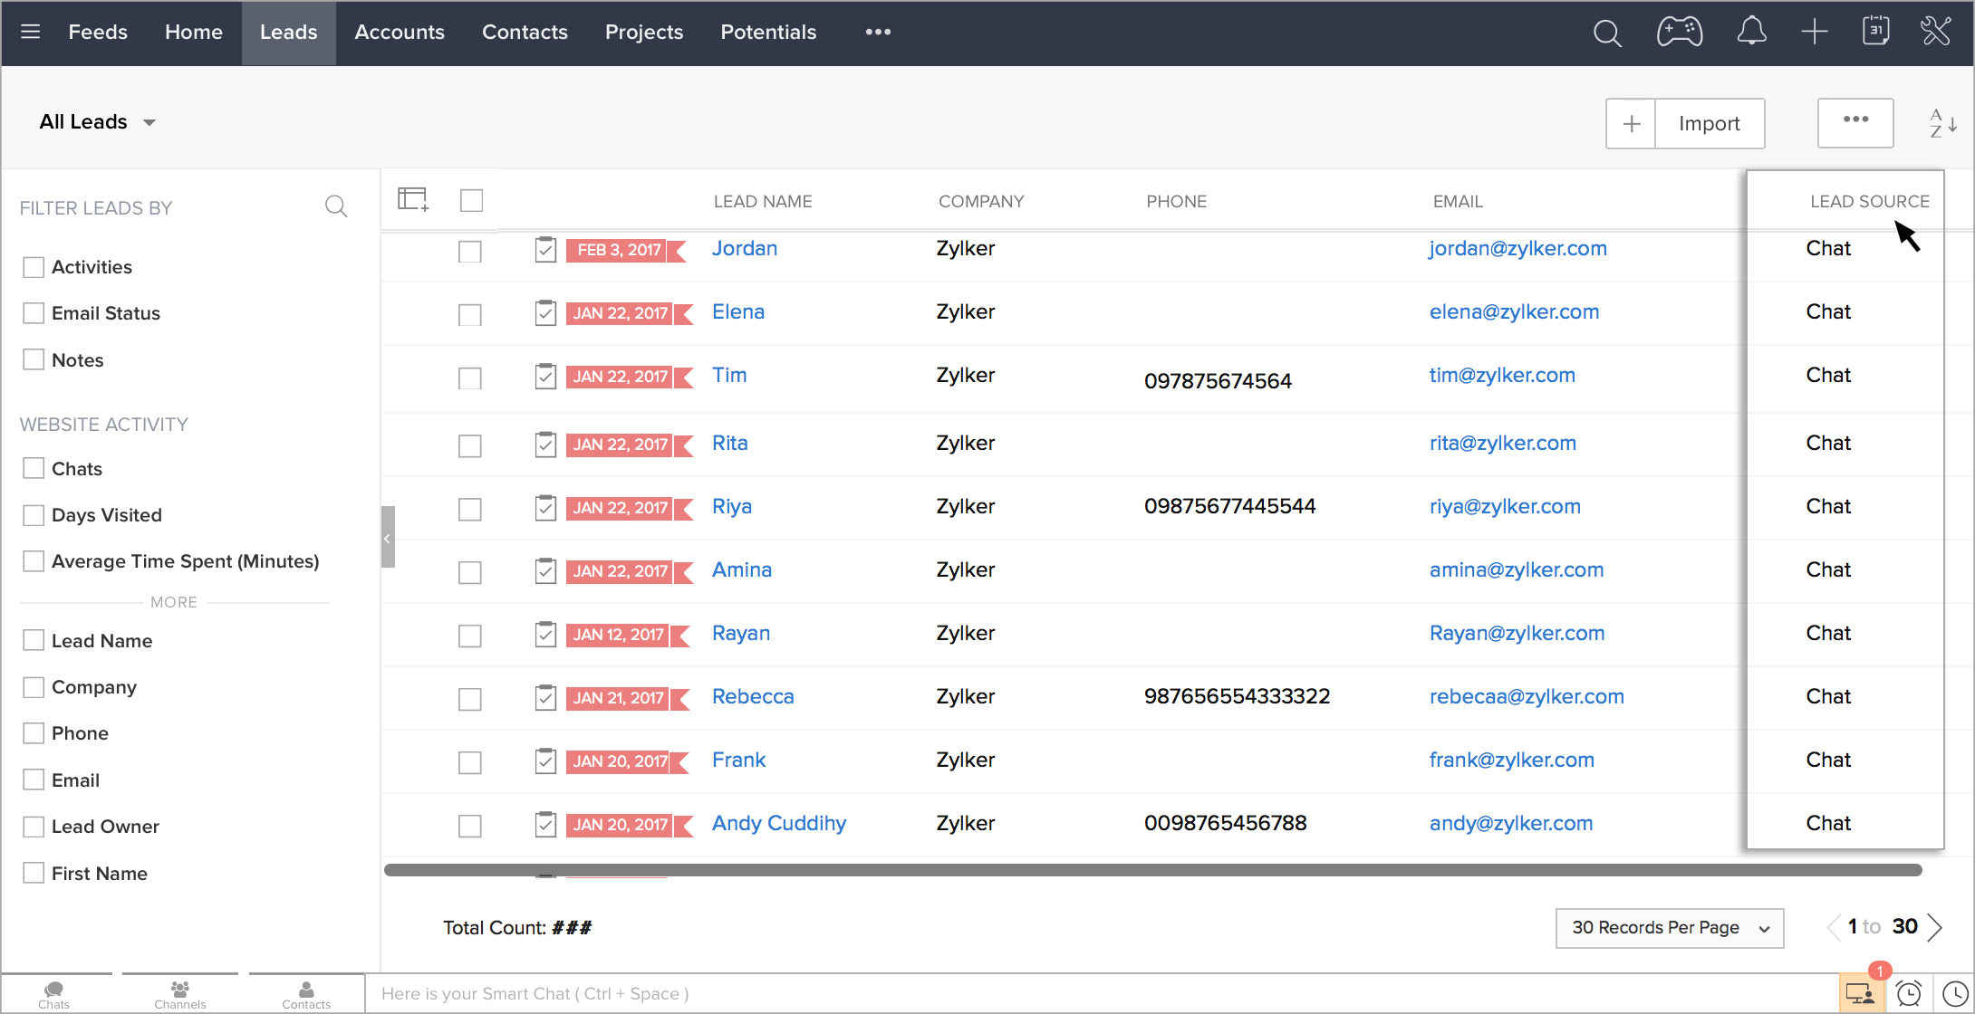Open the hamburger menu icon
1975x1014 pixels.
point(31,33)
